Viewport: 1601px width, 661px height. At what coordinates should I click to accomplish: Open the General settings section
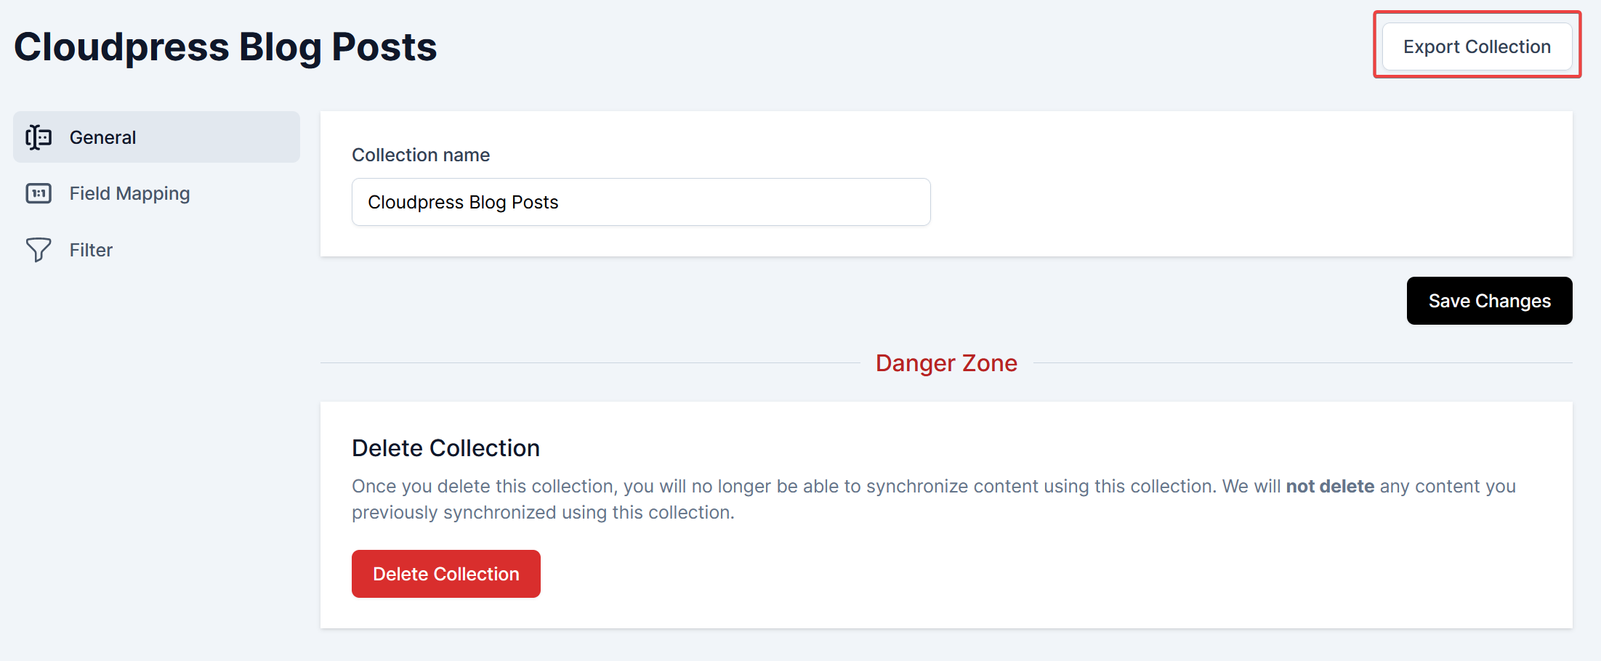click(x=102, y=137)
